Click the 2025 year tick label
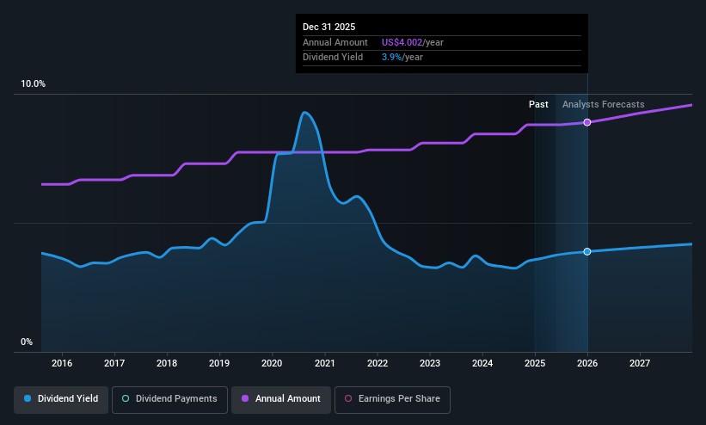This screenshot has width=706, height=425. click(535, 364)
